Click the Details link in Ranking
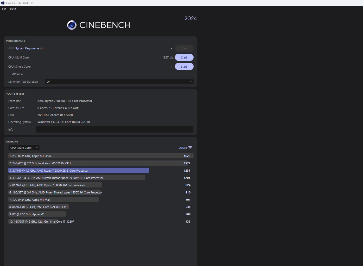 [183, 148]
